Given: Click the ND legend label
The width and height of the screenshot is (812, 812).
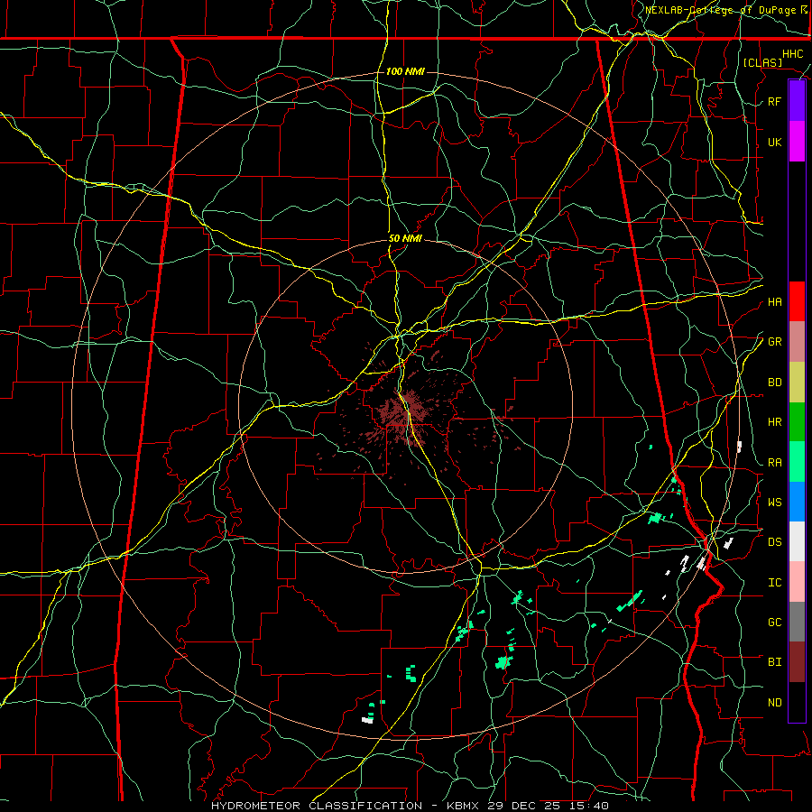Looking at the screenshot, I should pos(774,702).
